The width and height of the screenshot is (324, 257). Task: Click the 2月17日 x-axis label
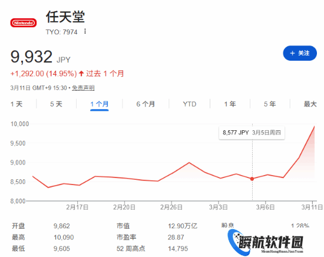(77, 207)
